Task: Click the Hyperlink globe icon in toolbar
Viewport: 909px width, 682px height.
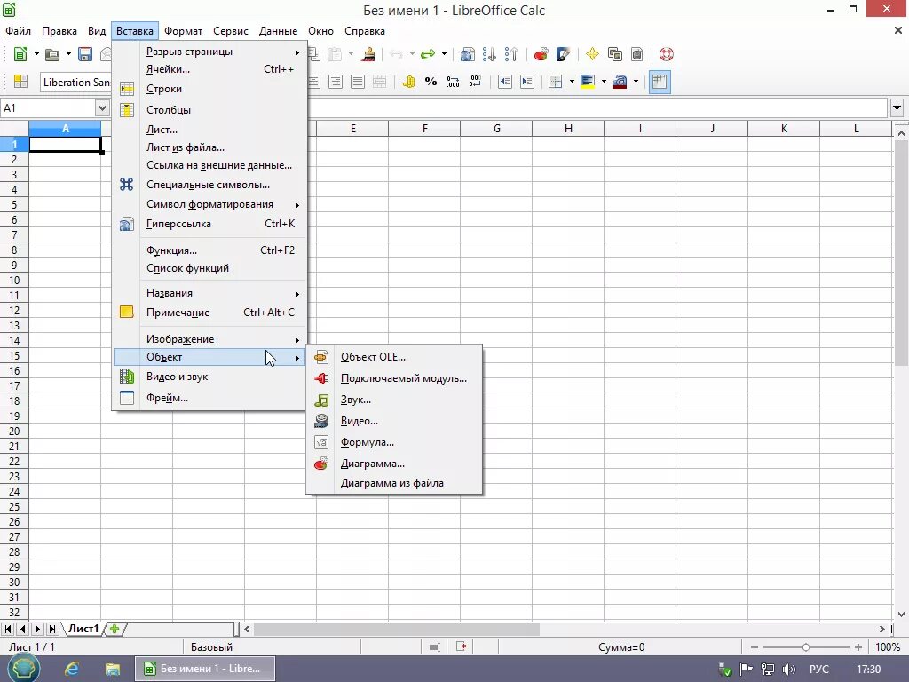Action: click(x=467, y=54)
